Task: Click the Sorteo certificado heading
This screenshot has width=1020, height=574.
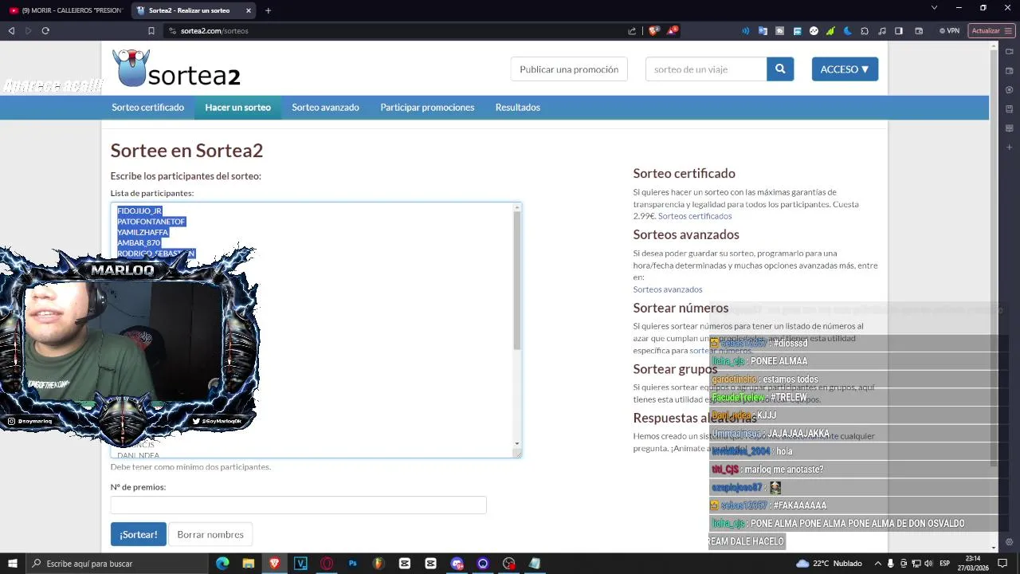Action: tap(685, 173)
